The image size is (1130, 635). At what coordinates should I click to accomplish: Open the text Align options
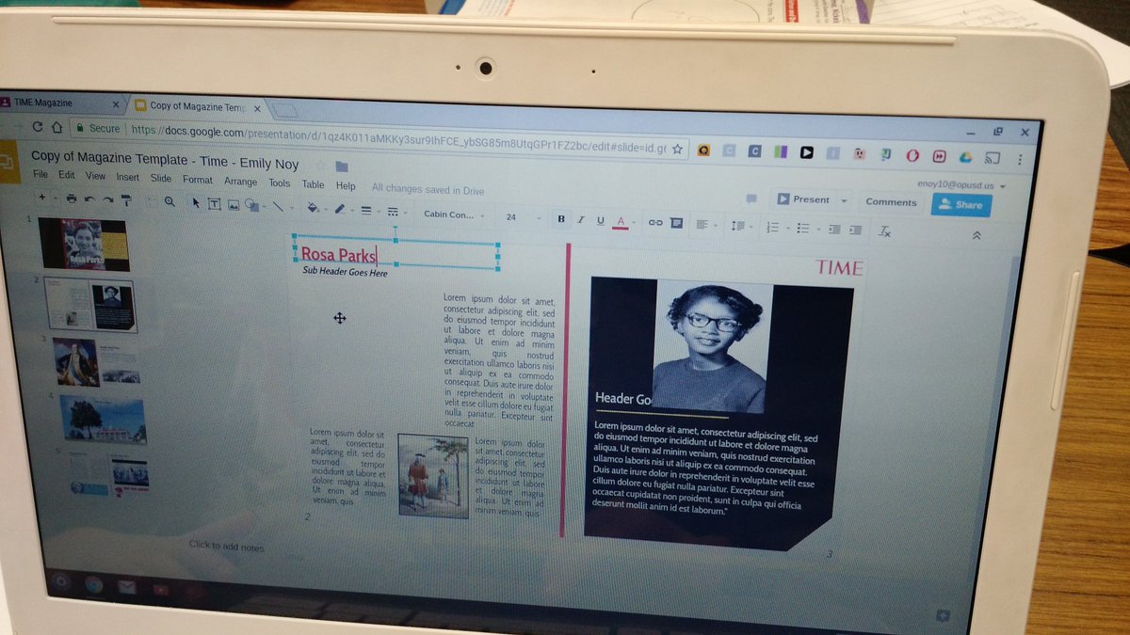coord(702,224)
